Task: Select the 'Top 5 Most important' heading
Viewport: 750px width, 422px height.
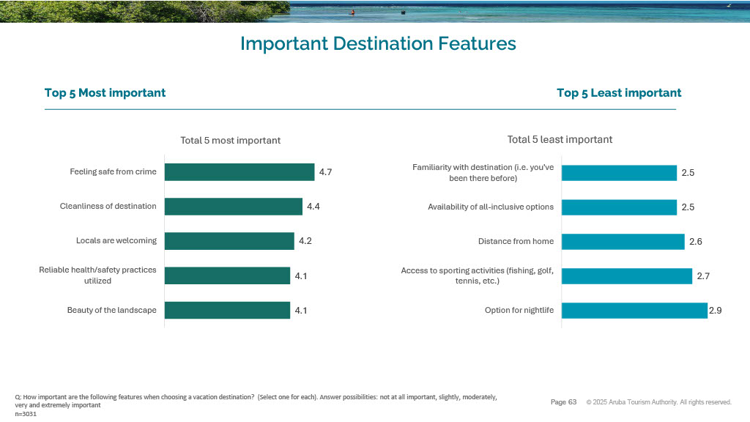Action: coord(105,93)
